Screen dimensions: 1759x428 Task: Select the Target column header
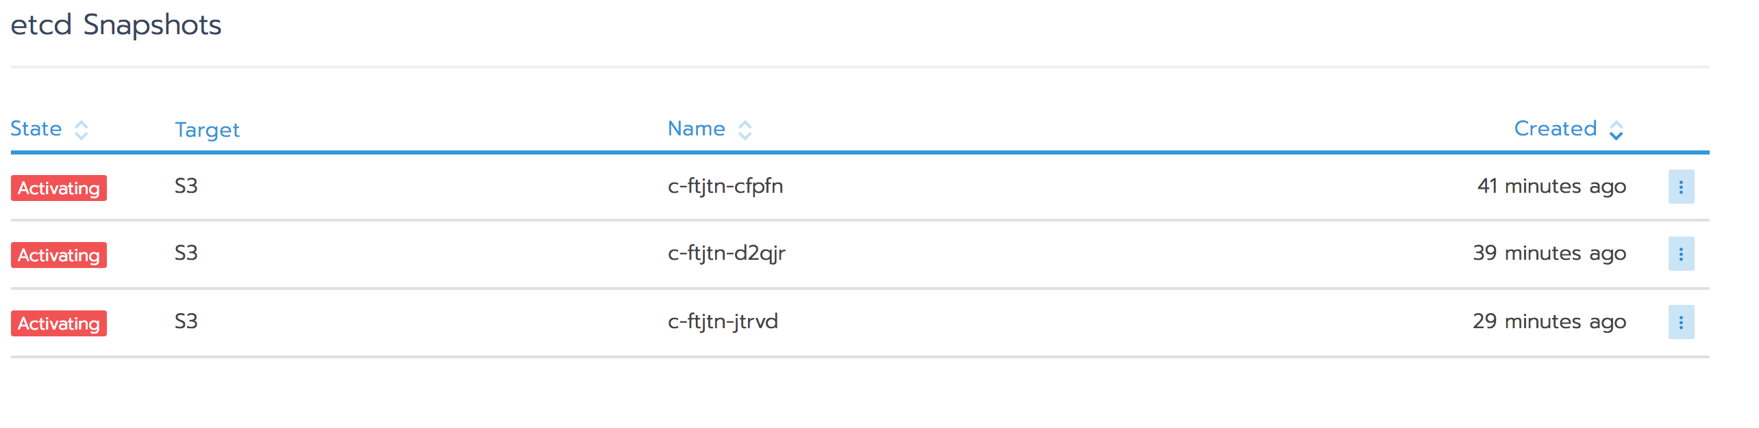point(208,130)
